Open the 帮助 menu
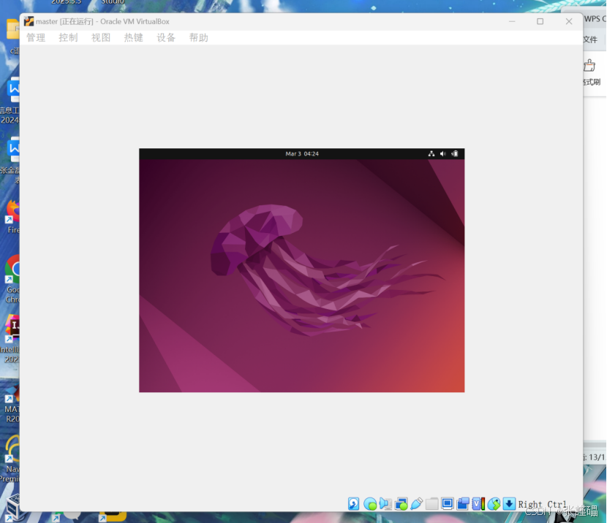Screen dimensions: 607x523 click(x=198, y=37)
